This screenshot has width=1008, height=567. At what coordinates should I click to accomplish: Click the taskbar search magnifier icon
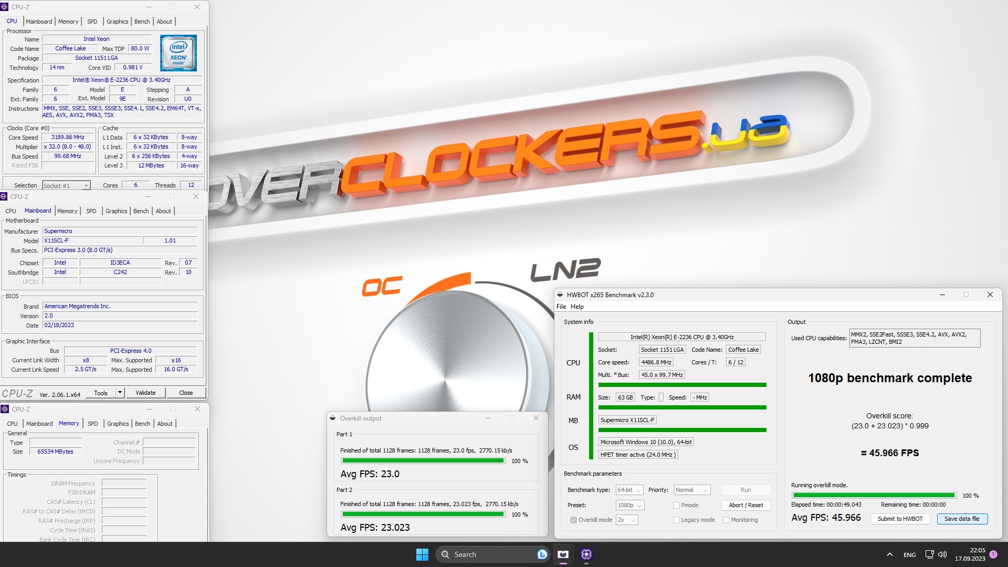click(x=445, y=554)
